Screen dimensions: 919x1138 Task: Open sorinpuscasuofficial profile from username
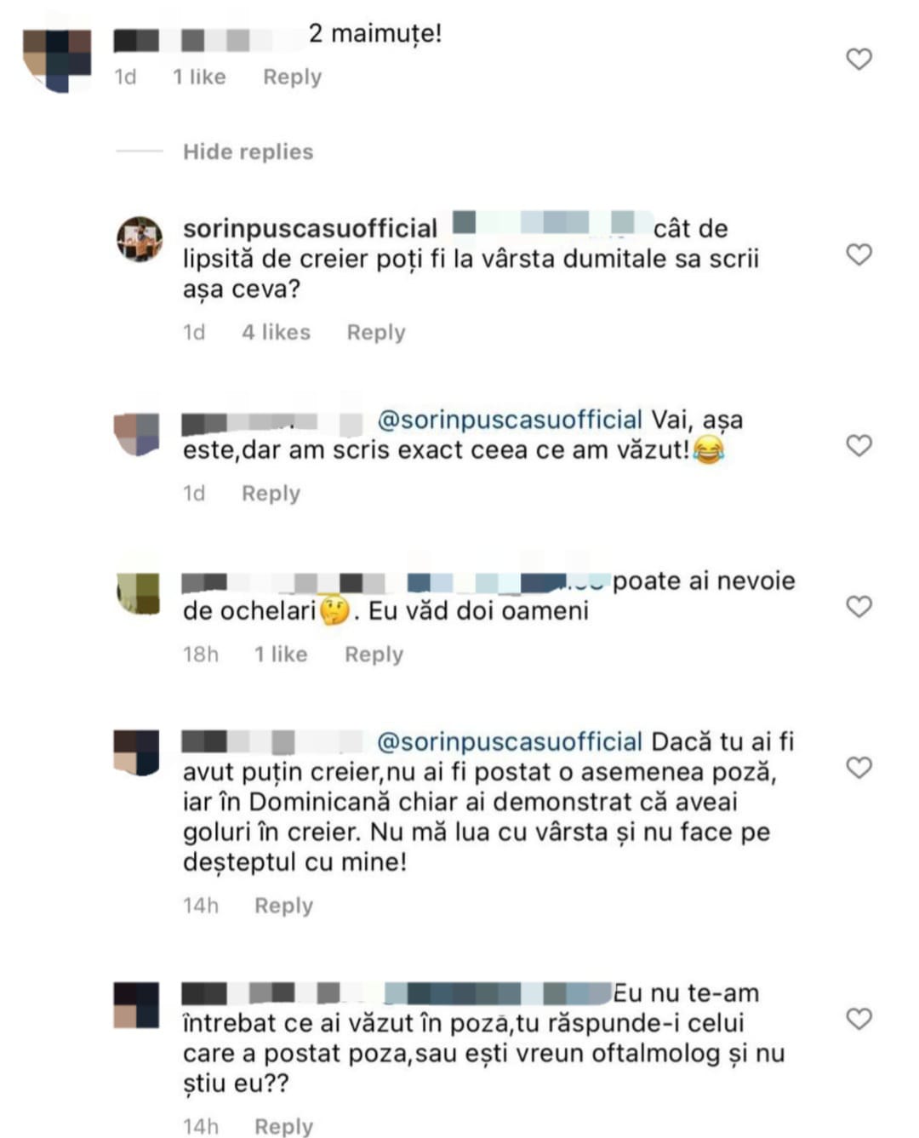coord(310,228)
